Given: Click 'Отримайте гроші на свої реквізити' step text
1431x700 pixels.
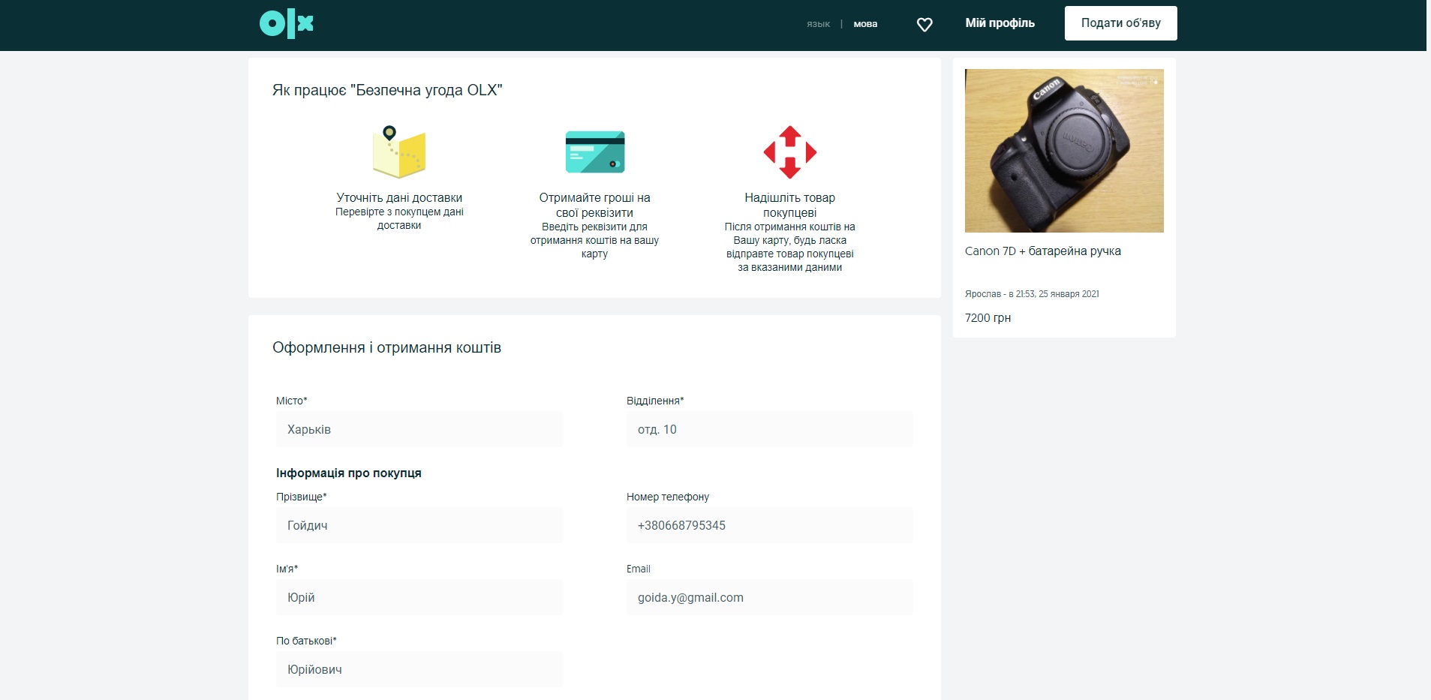Looking at the screenshot, I should [x=594, y=205].
